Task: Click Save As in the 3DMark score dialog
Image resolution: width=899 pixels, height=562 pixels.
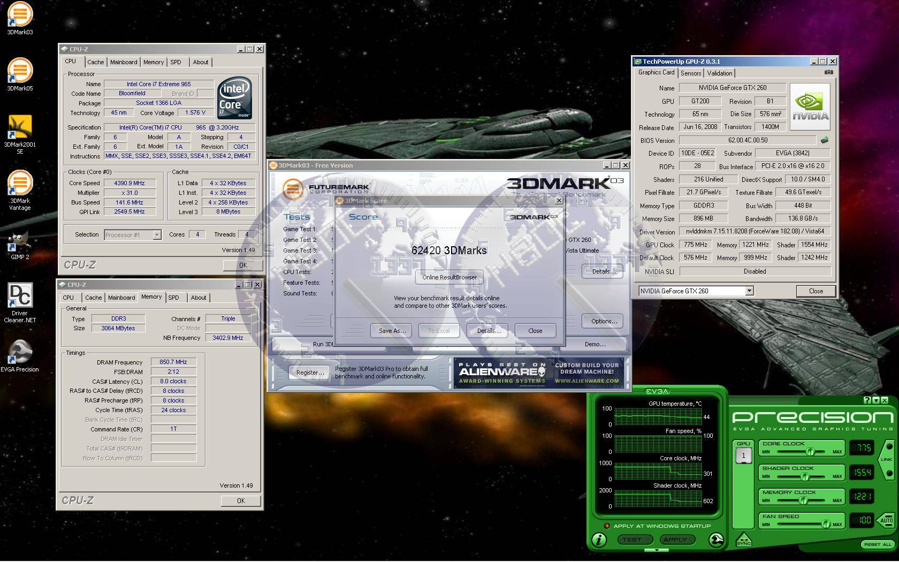Action: [392, 331]
